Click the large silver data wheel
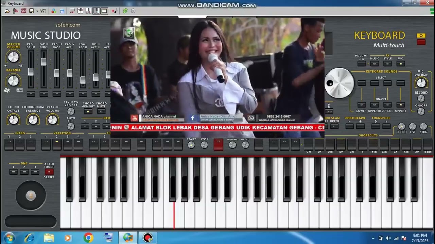435x244 pixels. point(339,83)
